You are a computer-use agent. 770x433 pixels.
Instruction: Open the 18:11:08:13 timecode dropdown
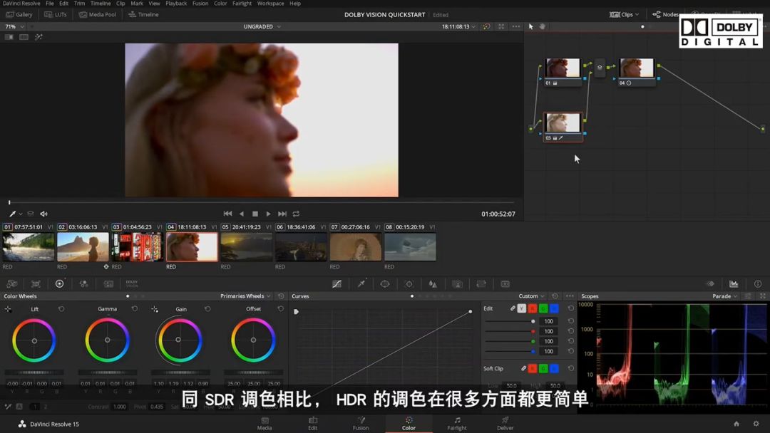pyautogui.click(x=458, y=26)
